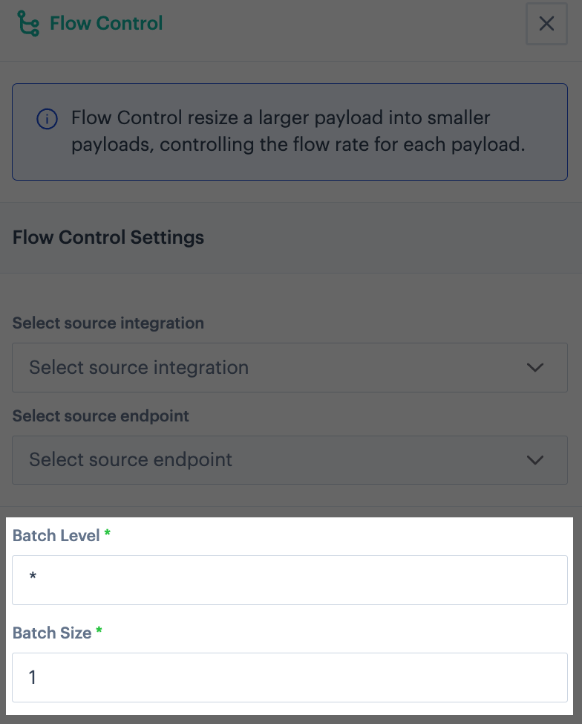The height and width of the screenshot is (724, 582).
Task: Open the Select source endpoint dropdown
Action: [290, 460]
